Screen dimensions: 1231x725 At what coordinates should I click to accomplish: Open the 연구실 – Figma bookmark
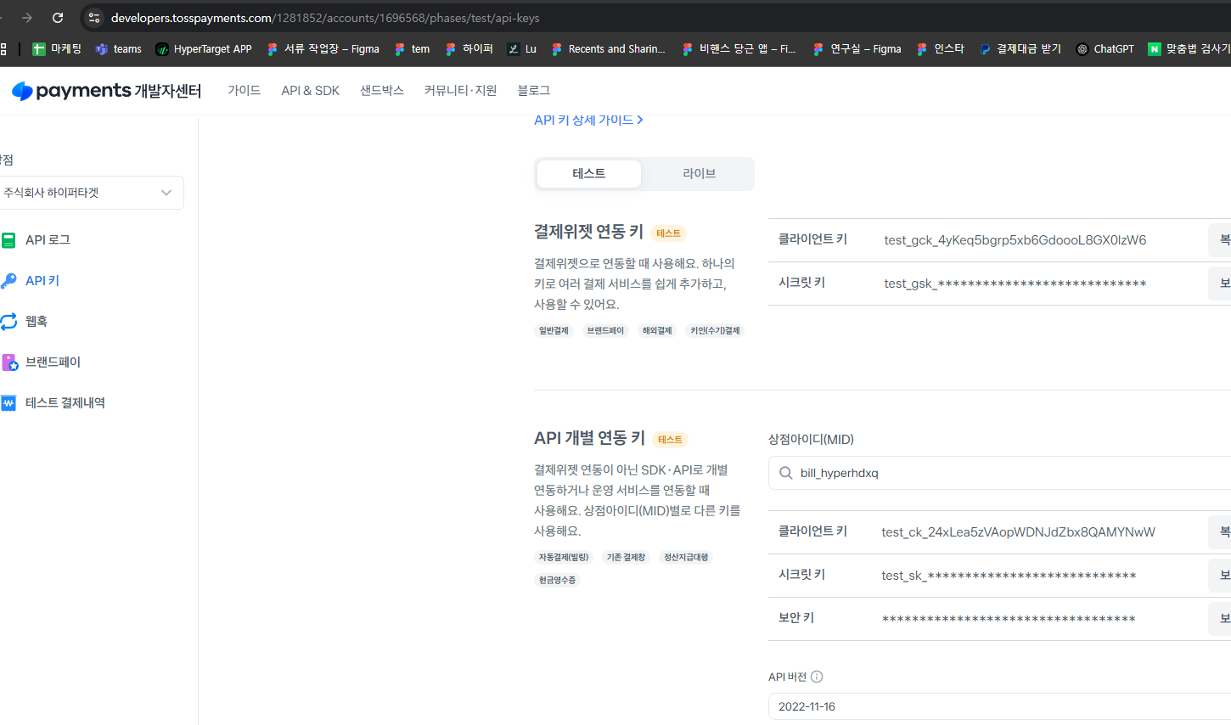(857, 48)
